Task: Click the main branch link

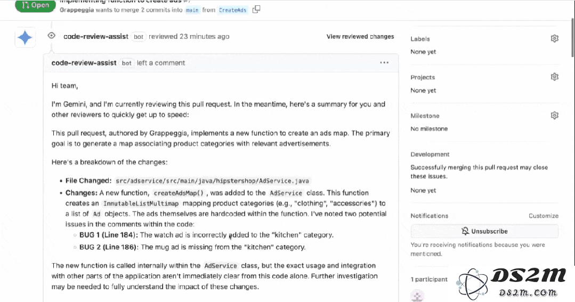Action: 192,10
